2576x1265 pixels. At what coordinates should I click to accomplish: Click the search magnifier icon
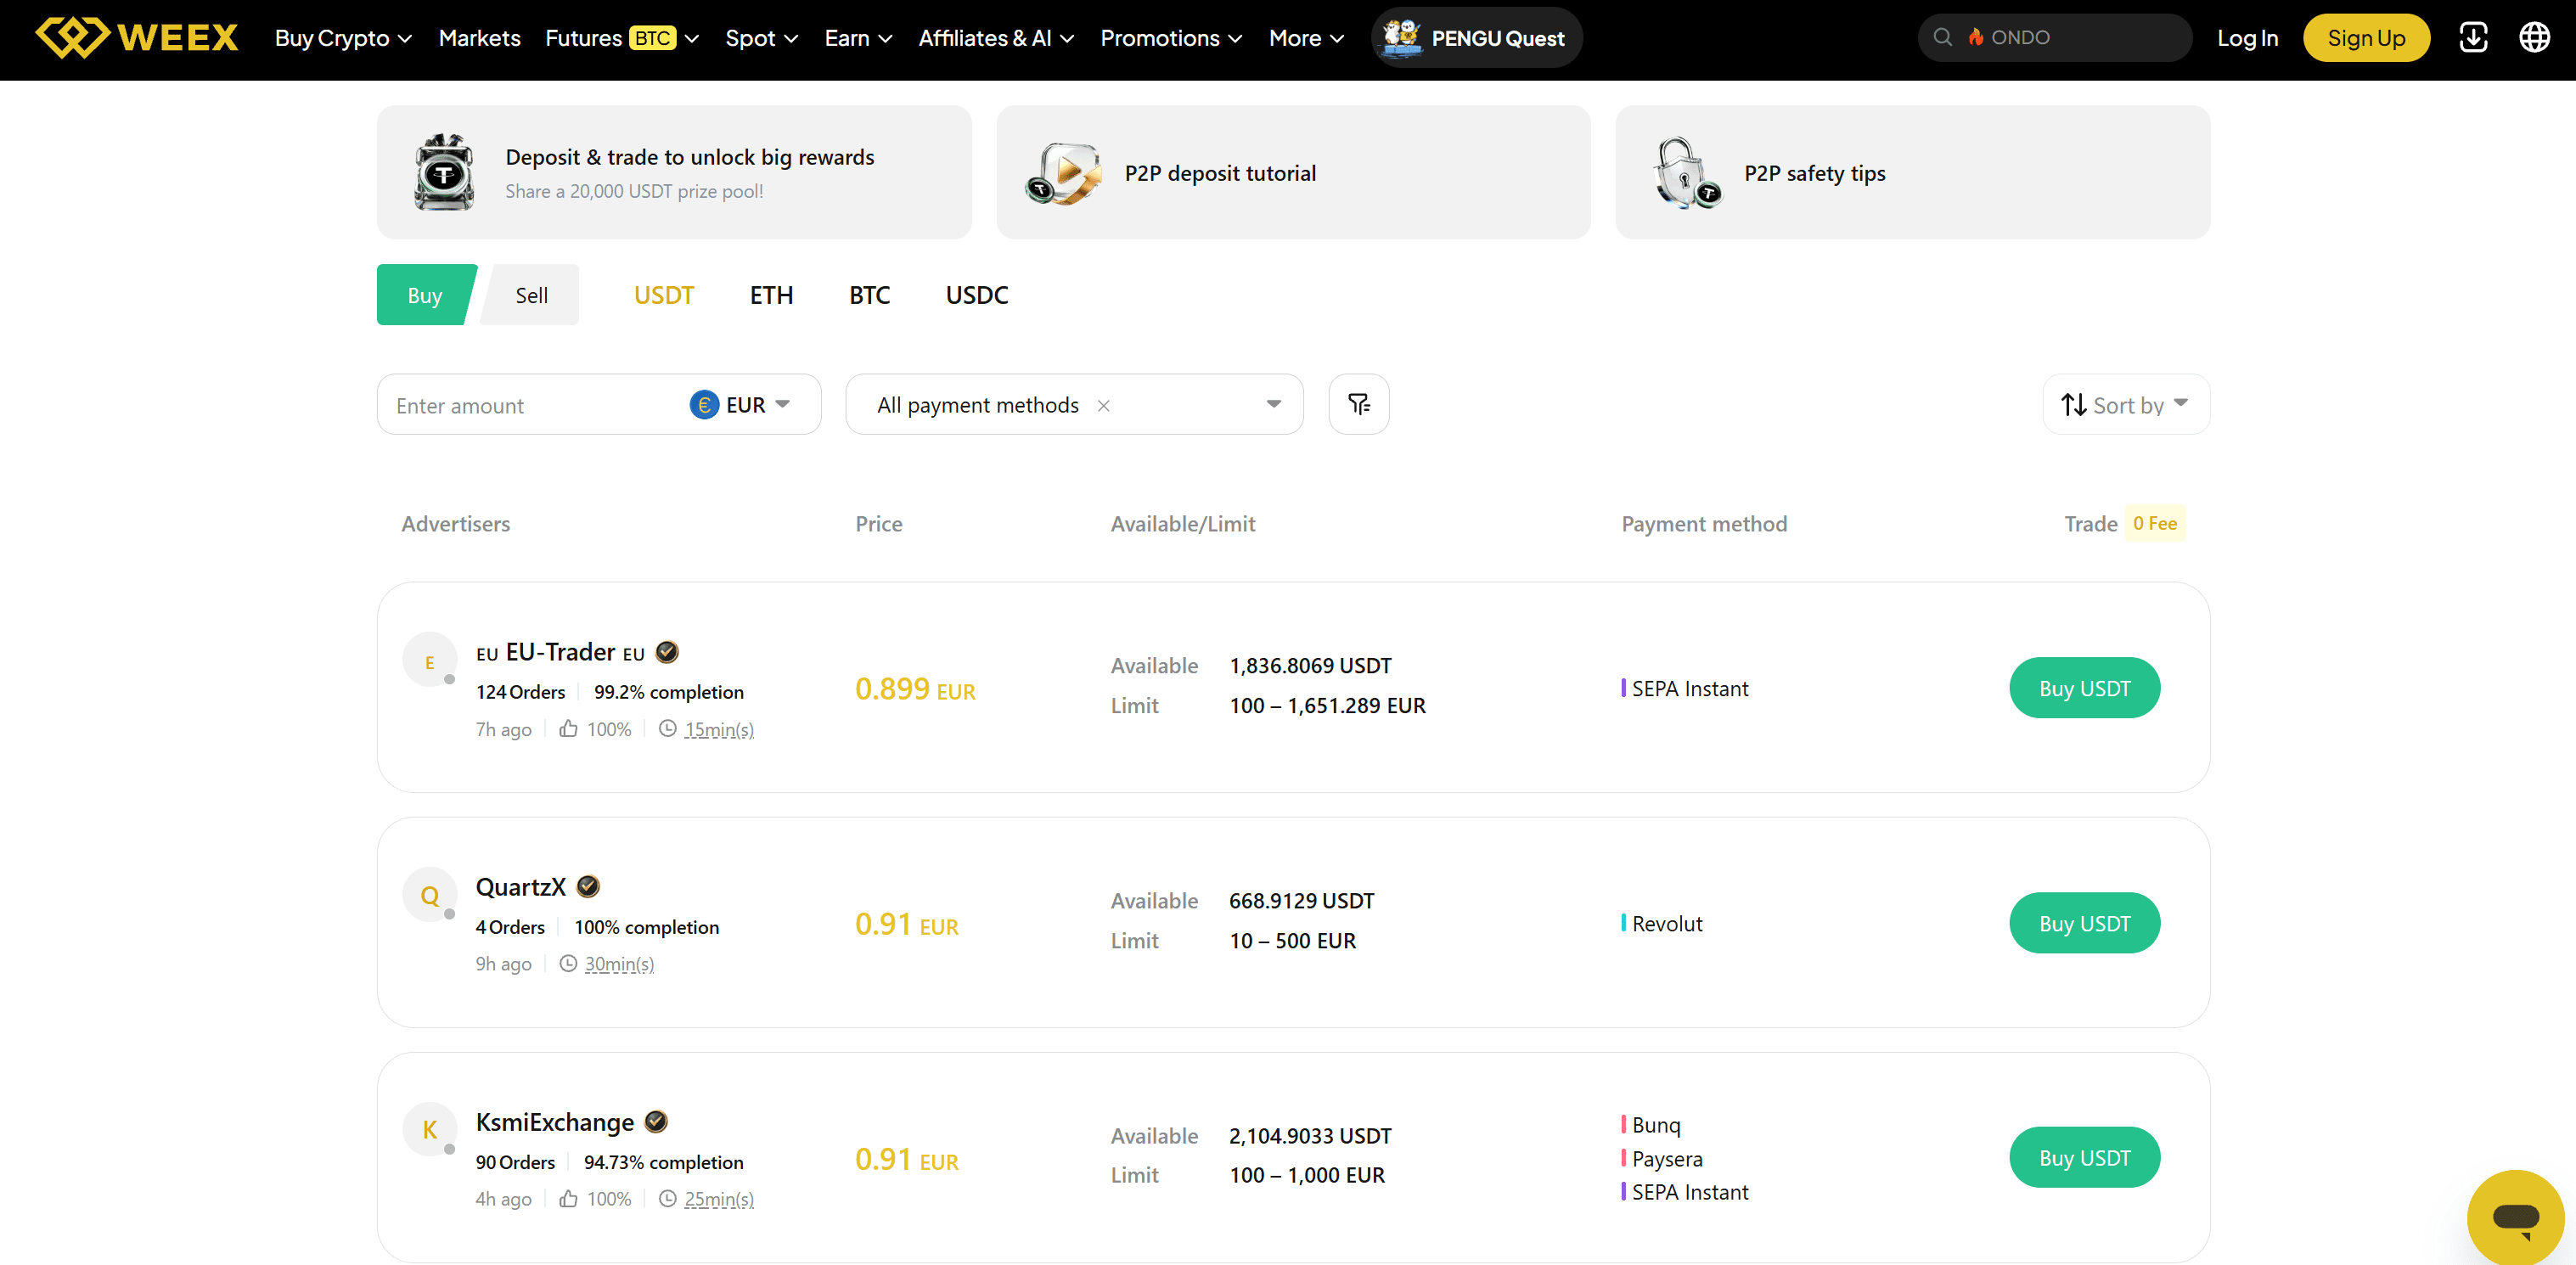pyautogui.click(x=1942, y=38)
